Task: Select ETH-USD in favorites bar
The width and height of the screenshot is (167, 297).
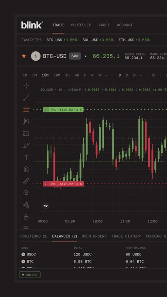Action: (134, 40)
